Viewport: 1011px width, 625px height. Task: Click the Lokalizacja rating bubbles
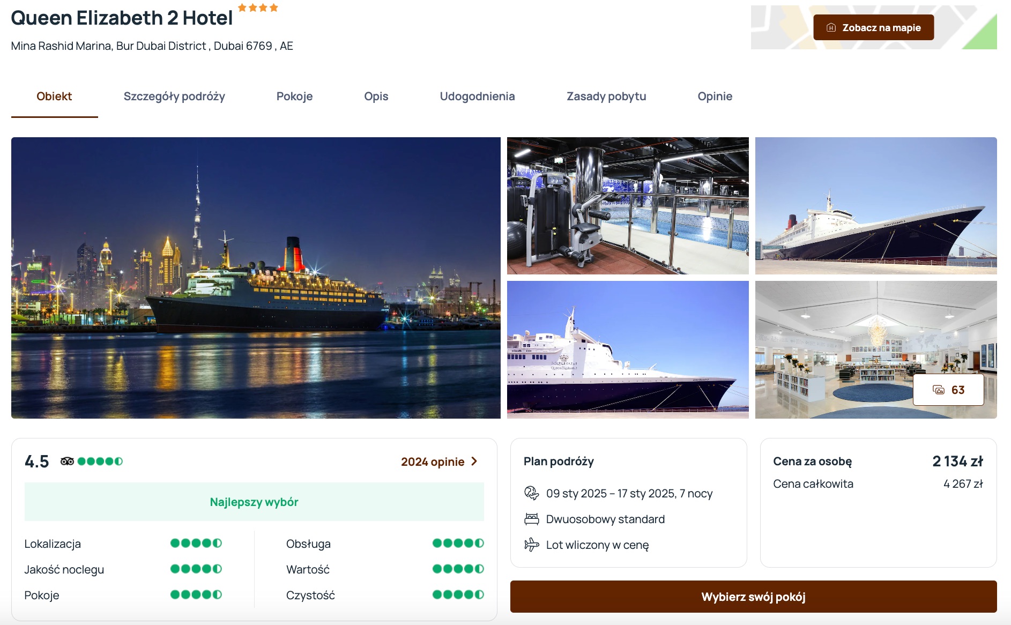coord(196,543)
